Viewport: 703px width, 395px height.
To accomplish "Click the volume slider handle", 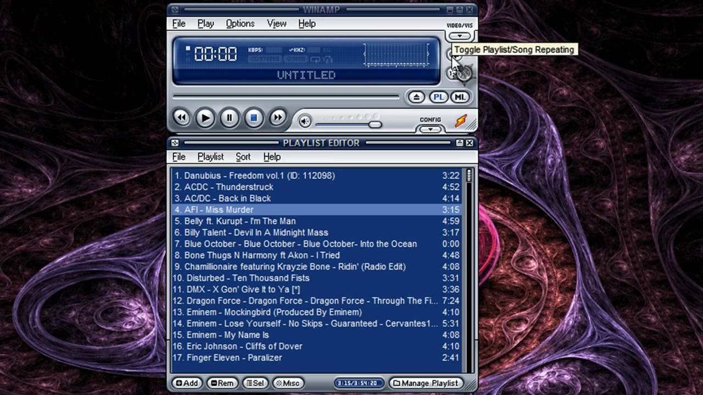I will pos(375,125).
